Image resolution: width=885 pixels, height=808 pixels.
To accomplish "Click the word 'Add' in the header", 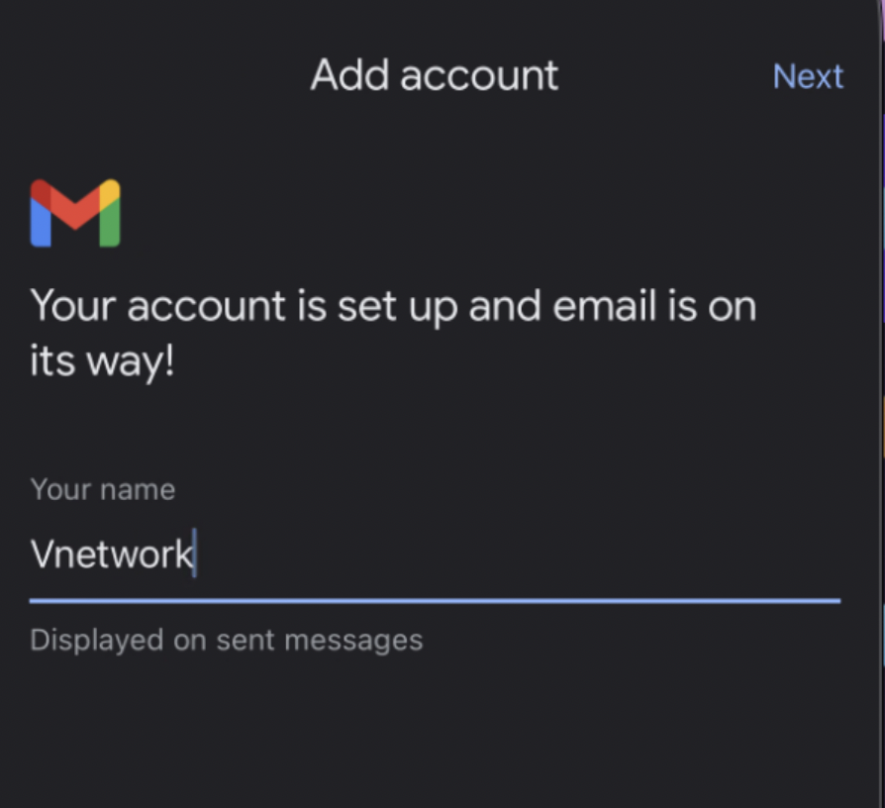I will [349, 75].
